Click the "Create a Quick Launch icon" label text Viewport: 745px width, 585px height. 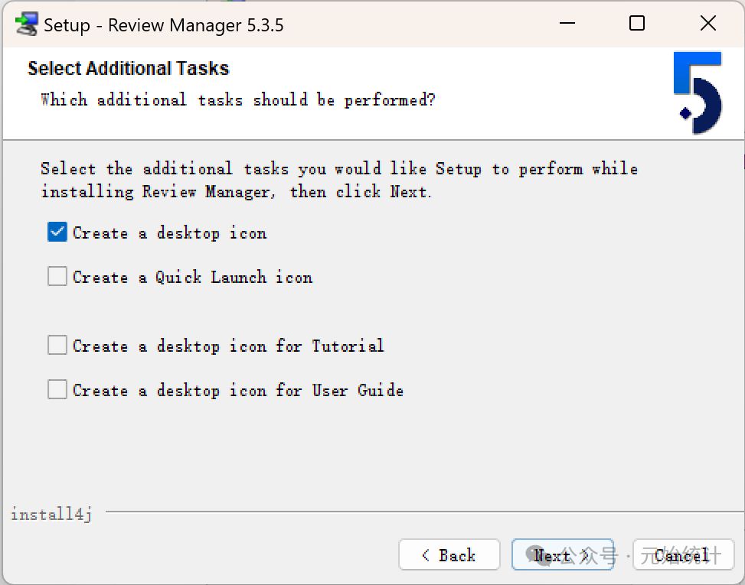click(x=192, y=278)
